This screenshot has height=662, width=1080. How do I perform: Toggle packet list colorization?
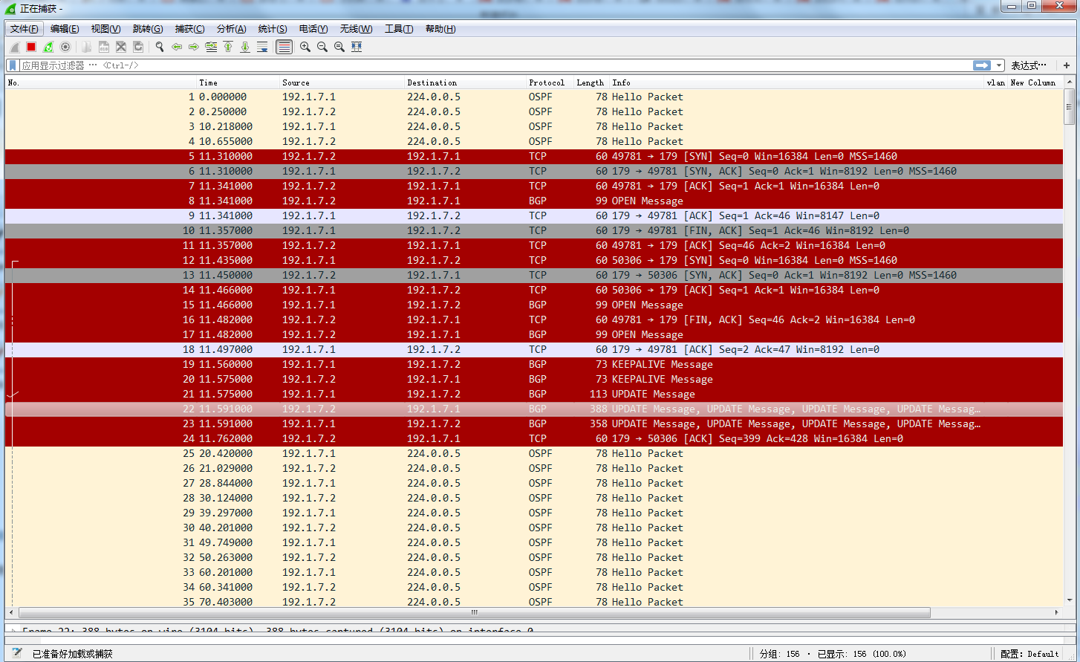[284, 47]
